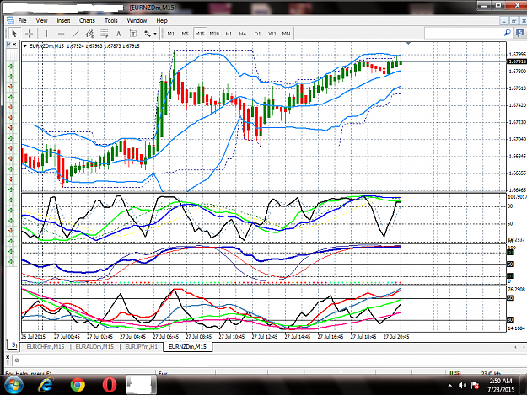Open the Action Center flag icon

click(x=475, y=385)
